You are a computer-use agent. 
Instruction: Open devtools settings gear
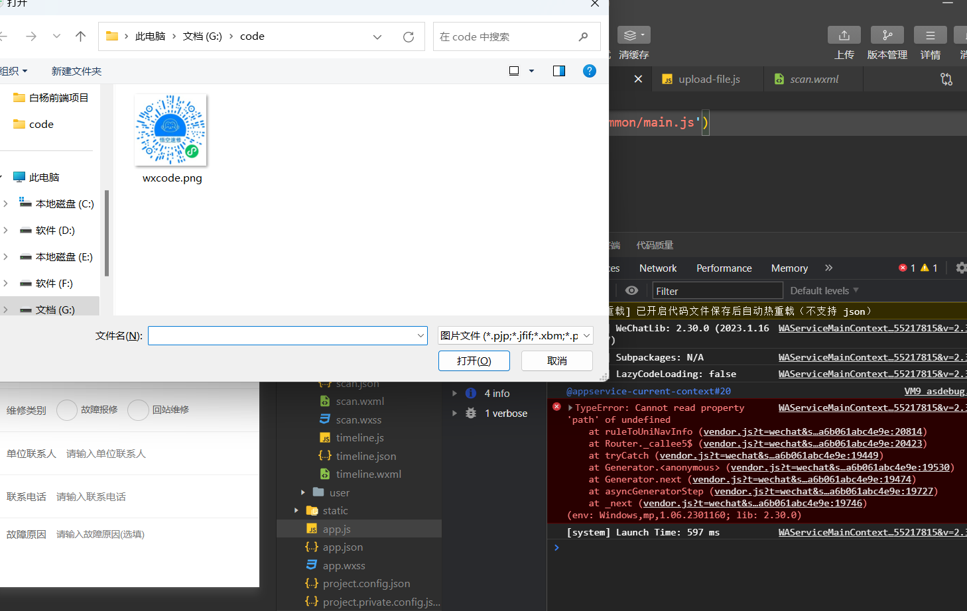(961, 268)
